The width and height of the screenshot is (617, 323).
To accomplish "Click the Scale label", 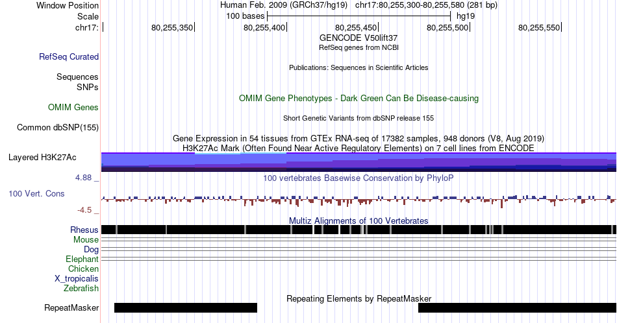I will point(88,16).
